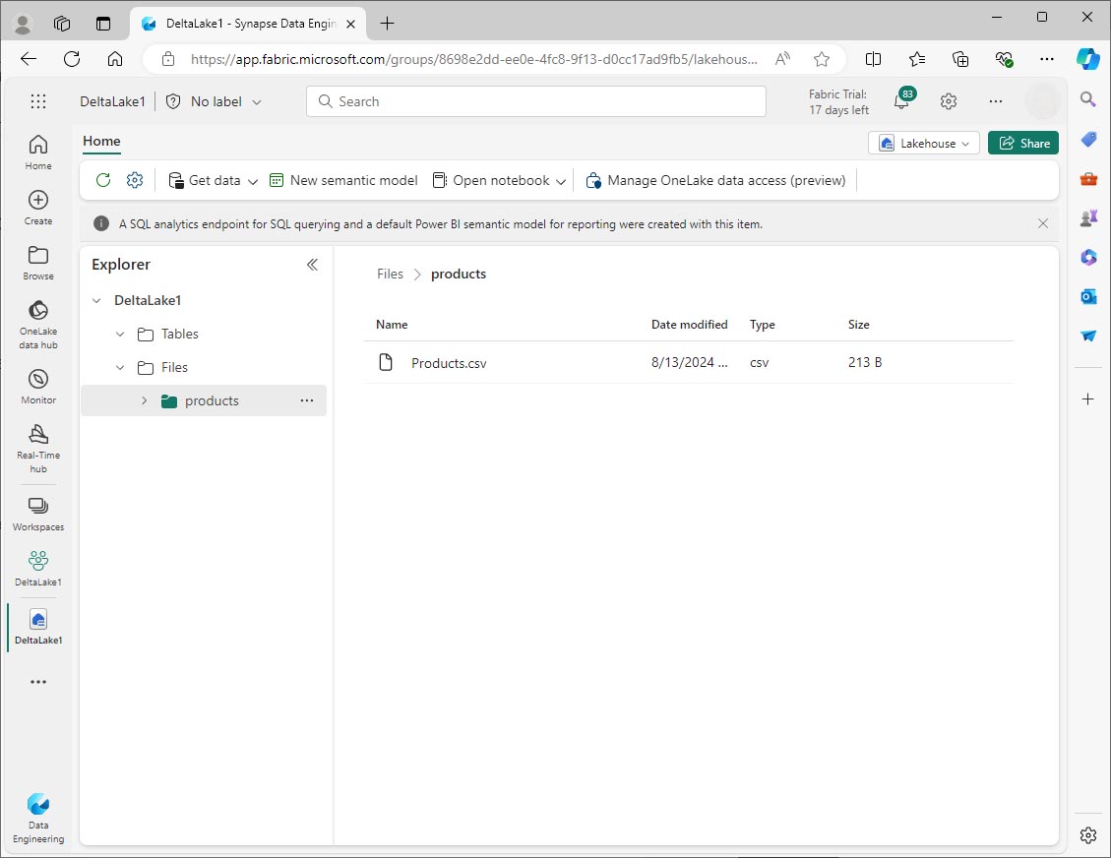Open products folder more options ellipsis
The height and width of the screenshot is (858, 1111).
(x=307, y=400)
